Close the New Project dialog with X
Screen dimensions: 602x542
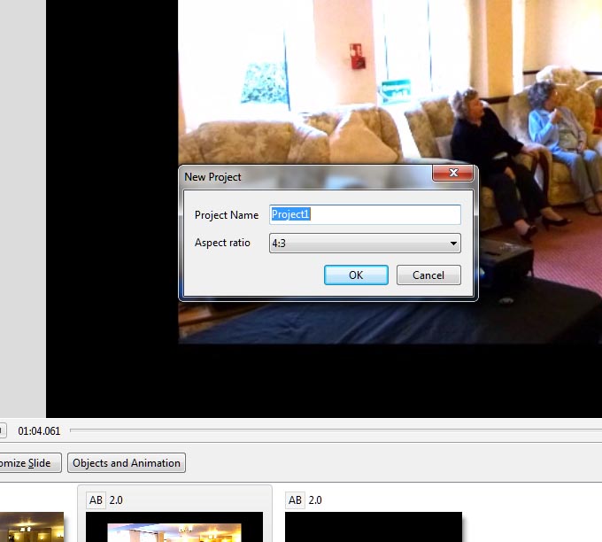click(453, 174)
